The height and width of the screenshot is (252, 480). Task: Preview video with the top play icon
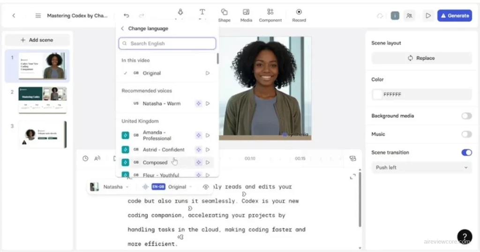click(428, 15)
